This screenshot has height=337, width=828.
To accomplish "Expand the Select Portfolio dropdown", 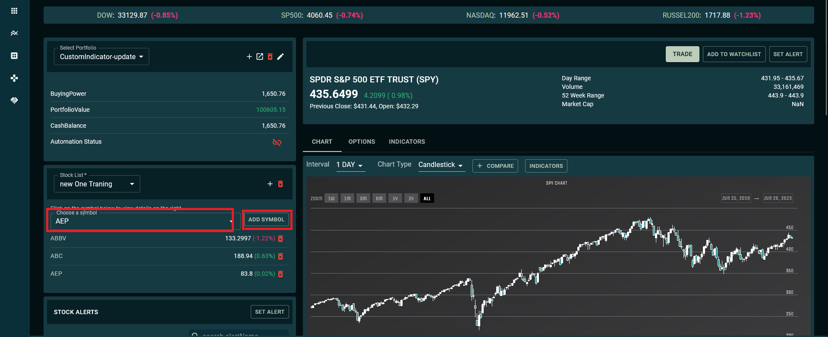I will 101,57.
